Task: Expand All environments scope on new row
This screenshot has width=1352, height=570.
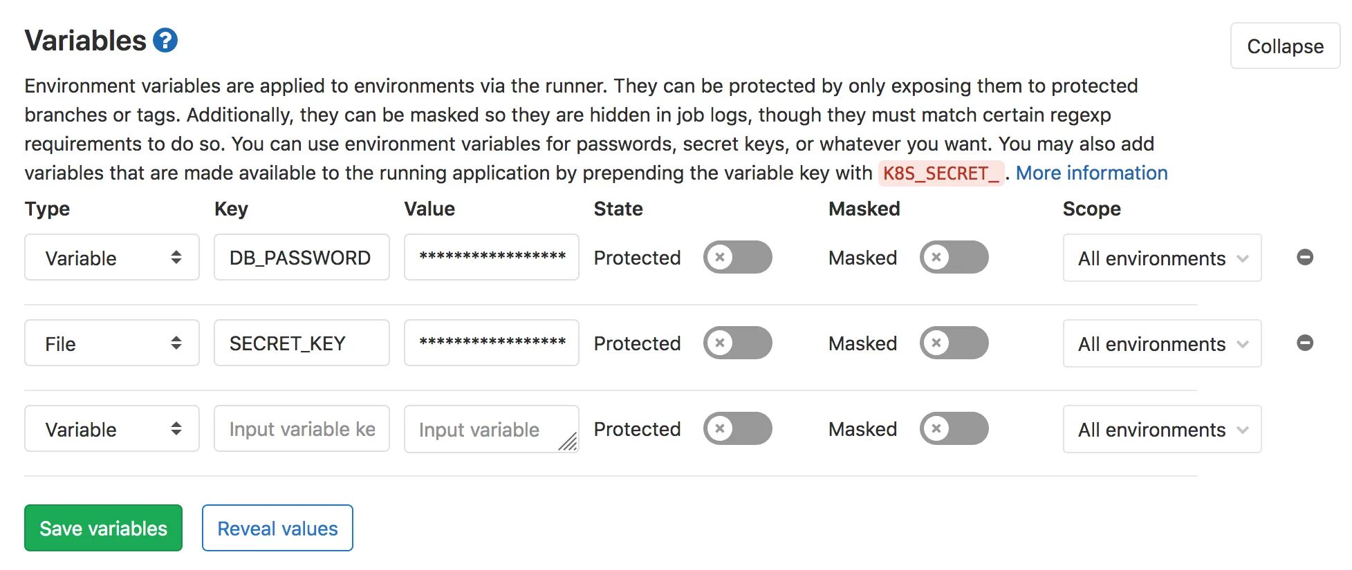Action: 1162,429
